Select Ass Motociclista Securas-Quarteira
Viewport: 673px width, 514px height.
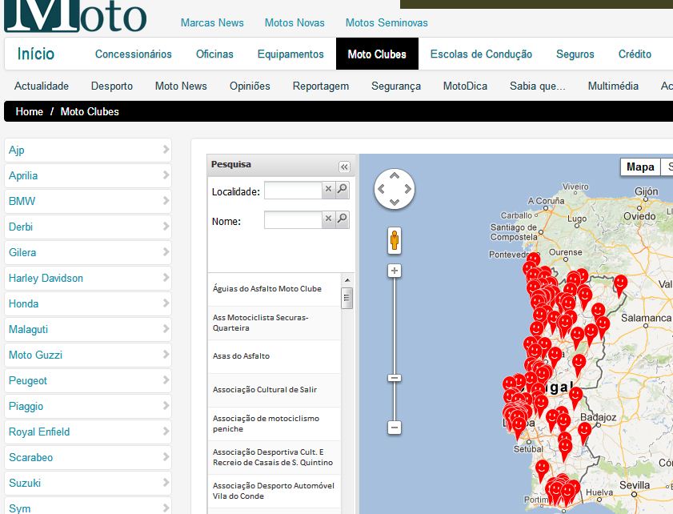click(x=274, y=323)
